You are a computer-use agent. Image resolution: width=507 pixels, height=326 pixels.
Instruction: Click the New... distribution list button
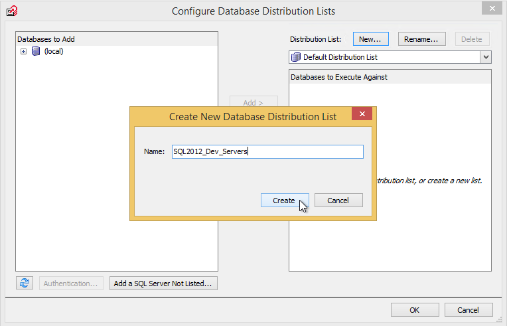(x=370, y=39)
